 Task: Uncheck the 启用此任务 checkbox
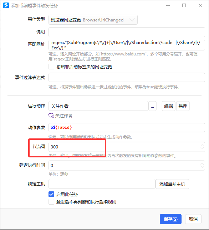point(51,194)
